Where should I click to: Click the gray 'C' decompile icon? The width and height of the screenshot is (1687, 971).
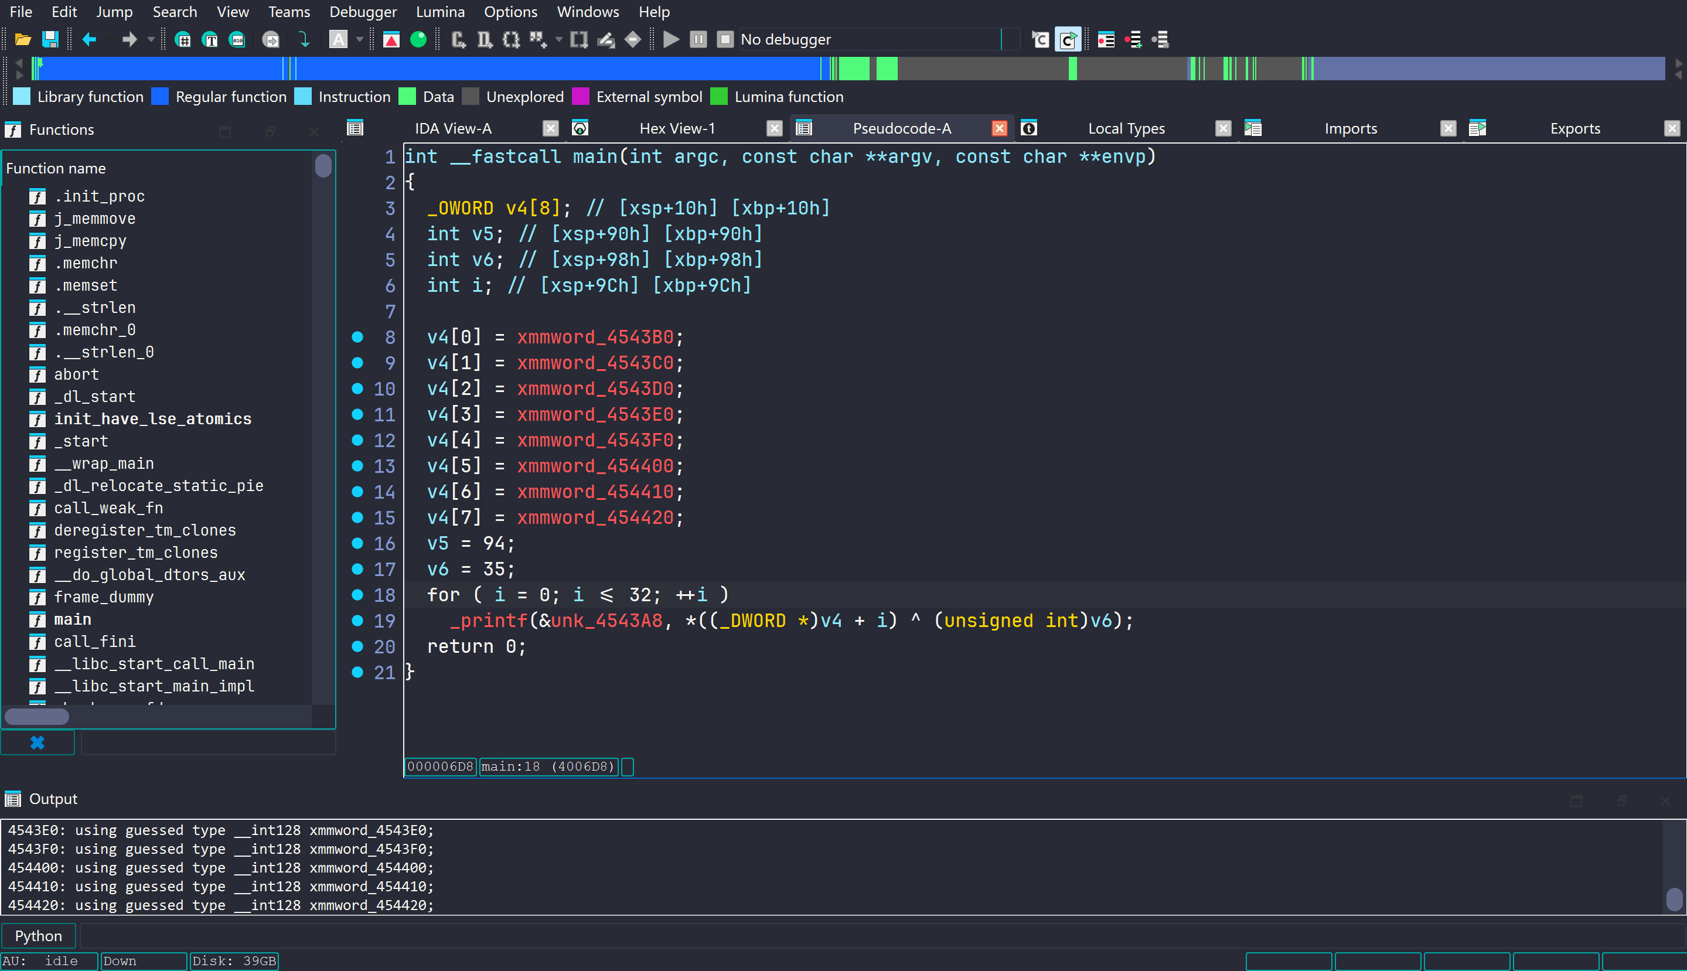coord(1040,40)
